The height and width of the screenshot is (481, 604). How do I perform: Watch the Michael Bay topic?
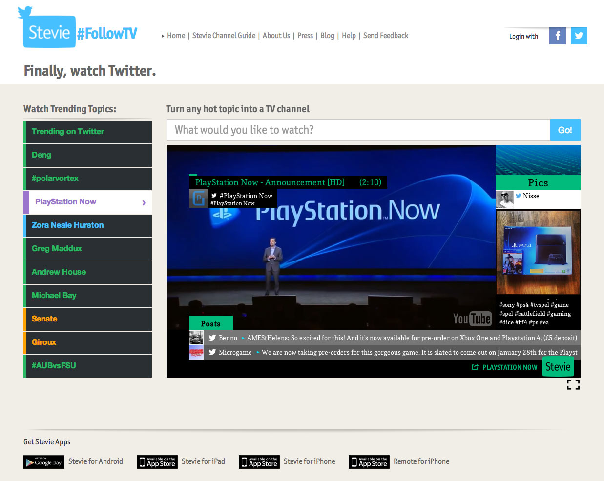tap(88, 296)
